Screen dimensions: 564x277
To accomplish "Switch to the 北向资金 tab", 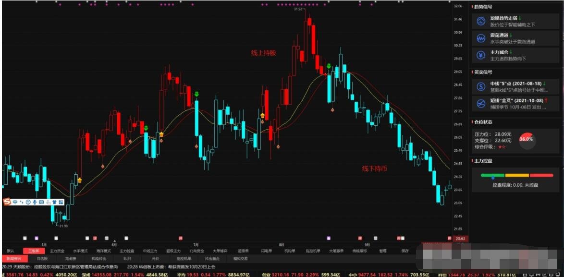I will tap(197, 251).
